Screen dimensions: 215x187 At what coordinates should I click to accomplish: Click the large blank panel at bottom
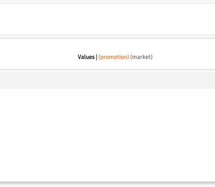point(107,135)
